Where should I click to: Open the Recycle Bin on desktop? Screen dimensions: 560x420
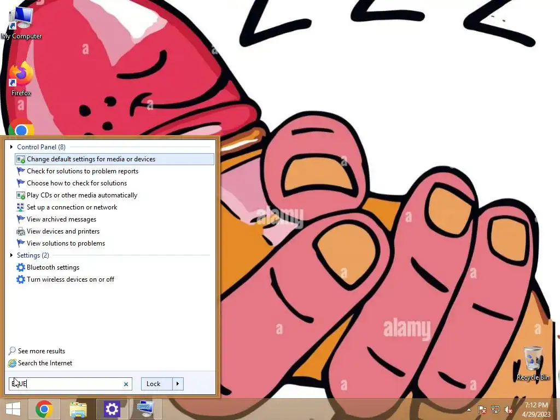(533, 364)
